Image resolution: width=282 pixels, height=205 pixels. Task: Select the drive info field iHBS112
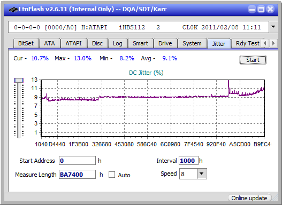139,27
